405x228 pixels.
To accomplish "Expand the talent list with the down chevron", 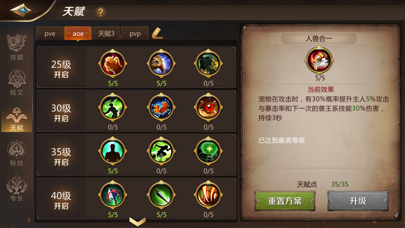I will (x=138, y=221).
